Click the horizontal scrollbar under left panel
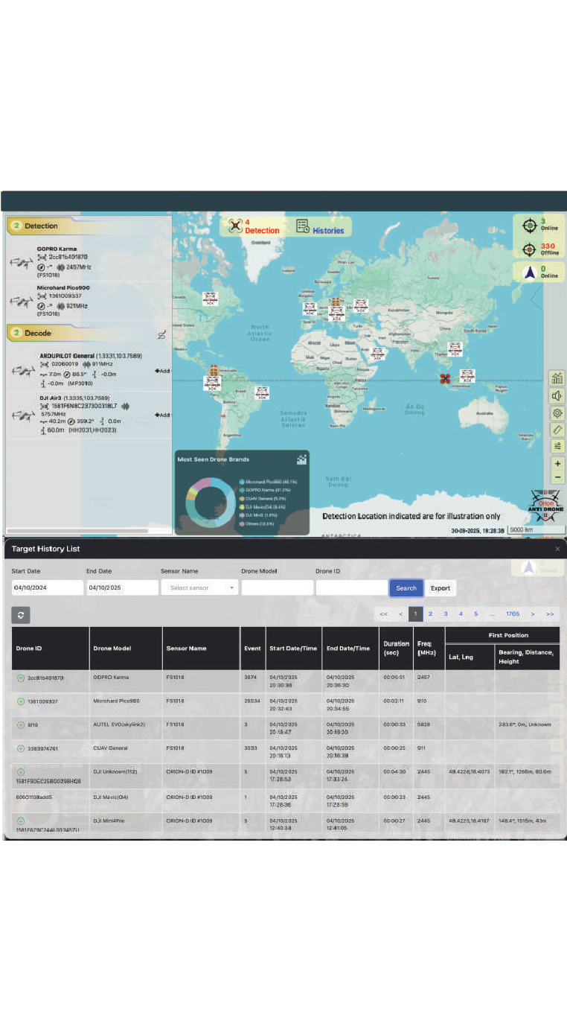 77,531
